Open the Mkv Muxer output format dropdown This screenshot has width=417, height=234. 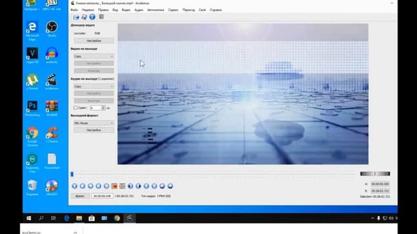(x=94, y=123)
